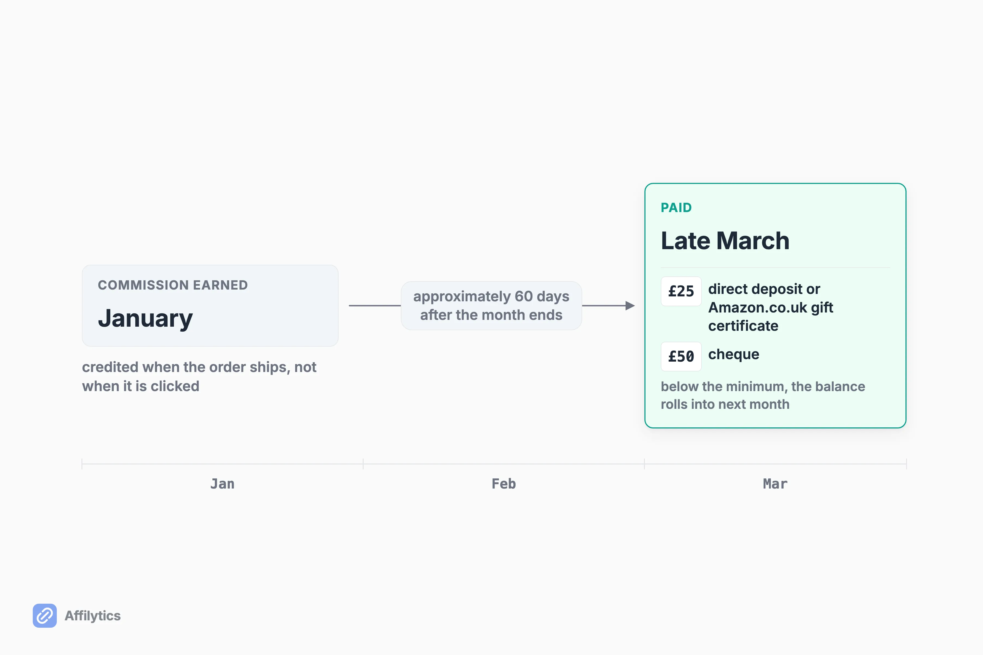Screen dimensions: 983x655
Task: Click the January heading in the commission card
Action: pyautogui.click(x=146, y=318)
